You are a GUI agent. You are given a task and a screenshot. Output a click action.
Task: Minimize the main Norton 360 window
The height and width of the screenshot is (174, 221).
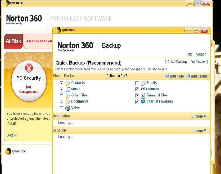pos(190,3)
